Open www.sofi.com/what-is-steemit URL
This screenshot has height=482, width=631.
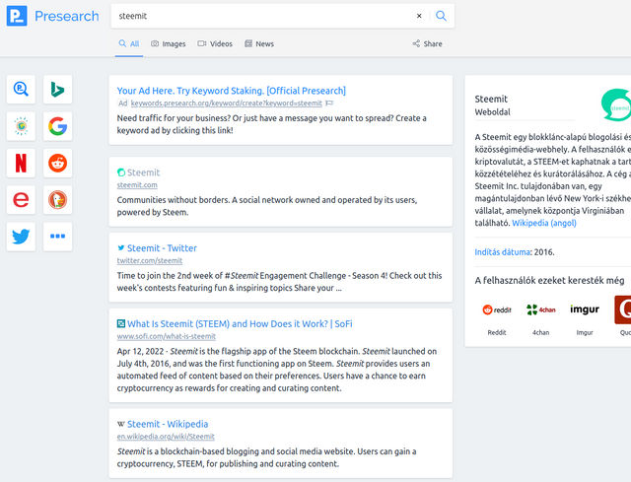tap(167, 336)
